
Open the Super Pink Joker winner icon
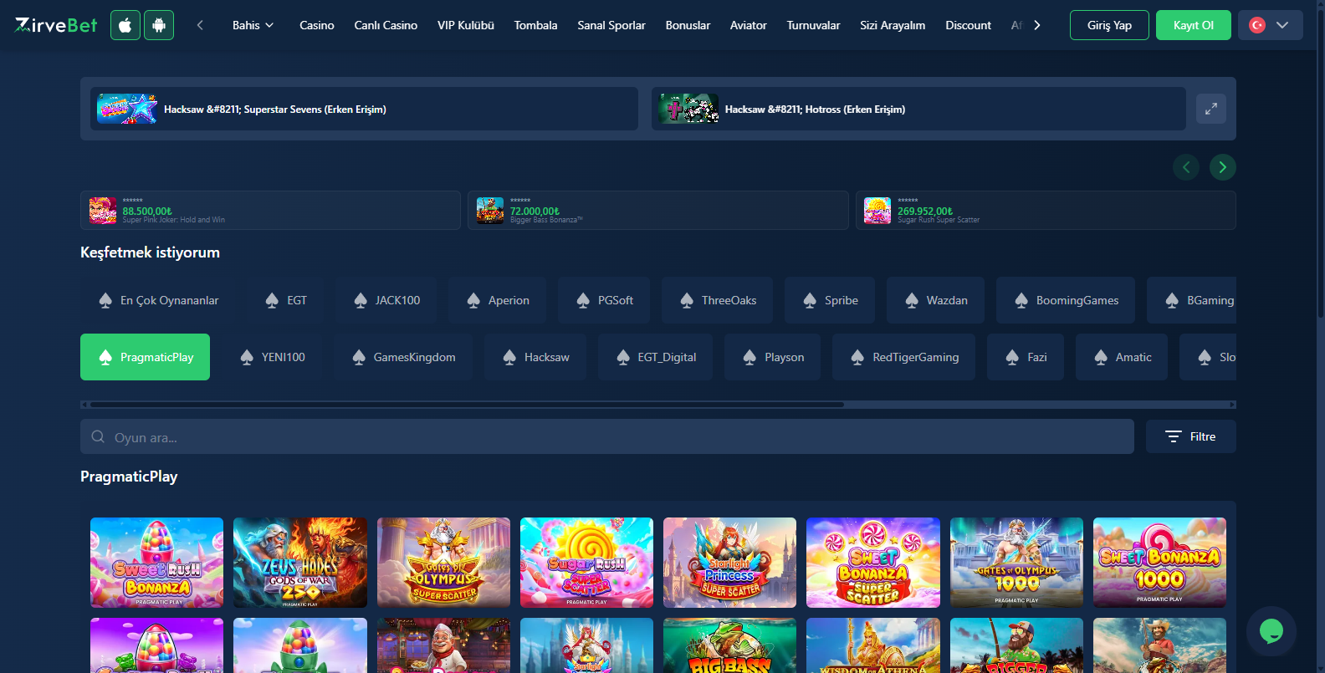[x=103, y=211]
